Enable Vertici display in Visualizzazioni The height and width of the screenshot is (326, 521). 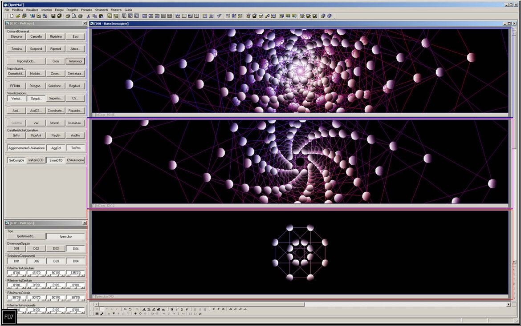(16, 98)
